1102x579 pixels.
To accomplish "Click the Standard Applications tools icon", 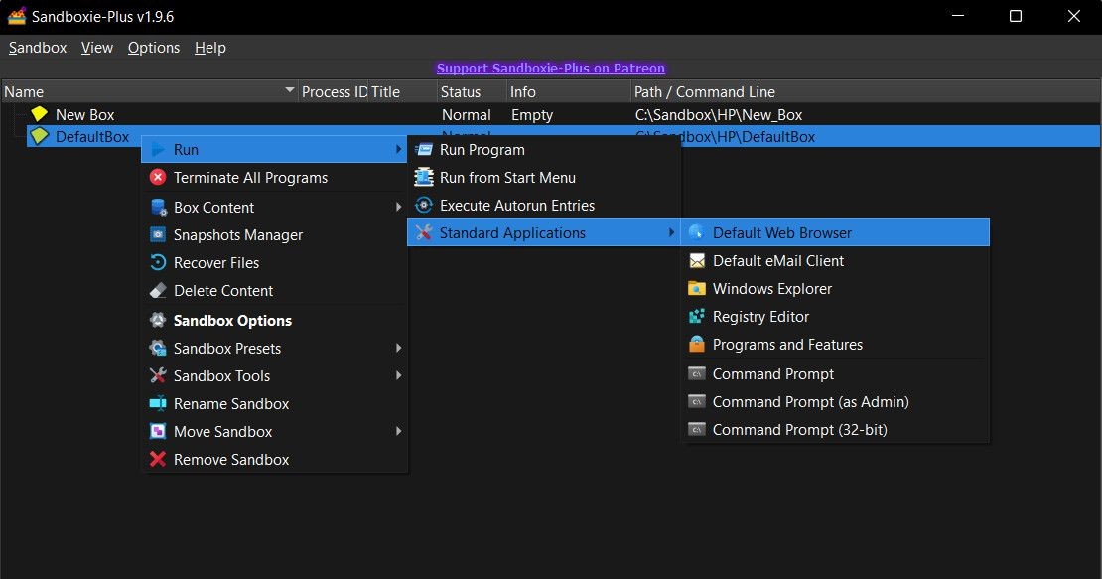I will (x=424, y=232).
